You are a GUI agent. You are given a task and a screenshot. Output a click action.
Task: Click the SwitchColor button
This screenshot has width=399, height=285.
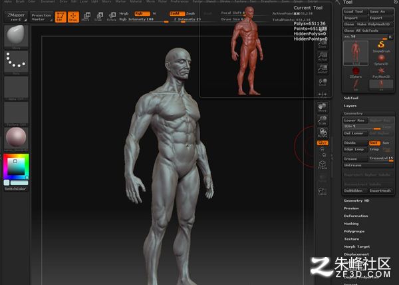click(x=16, y=189)
